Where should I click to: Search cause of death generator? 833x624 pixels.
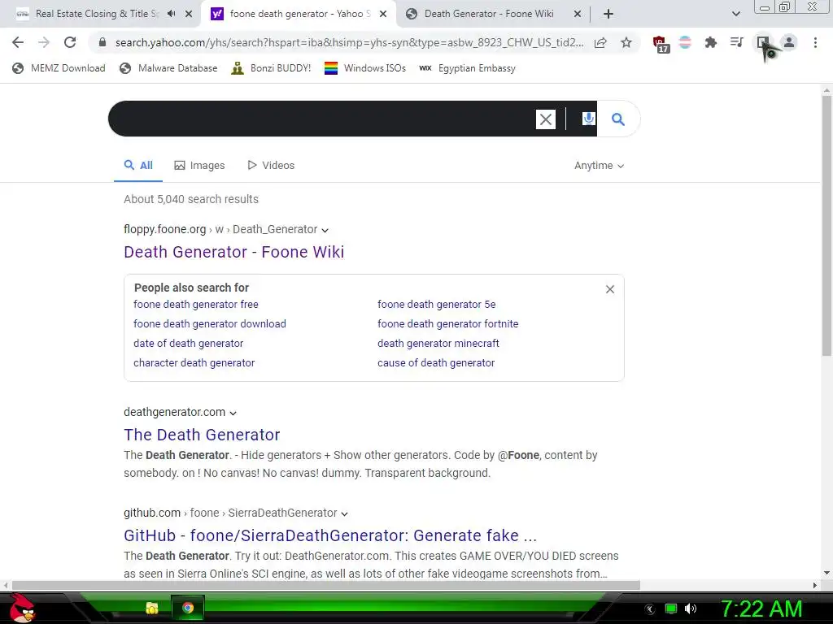click(436, 363)
